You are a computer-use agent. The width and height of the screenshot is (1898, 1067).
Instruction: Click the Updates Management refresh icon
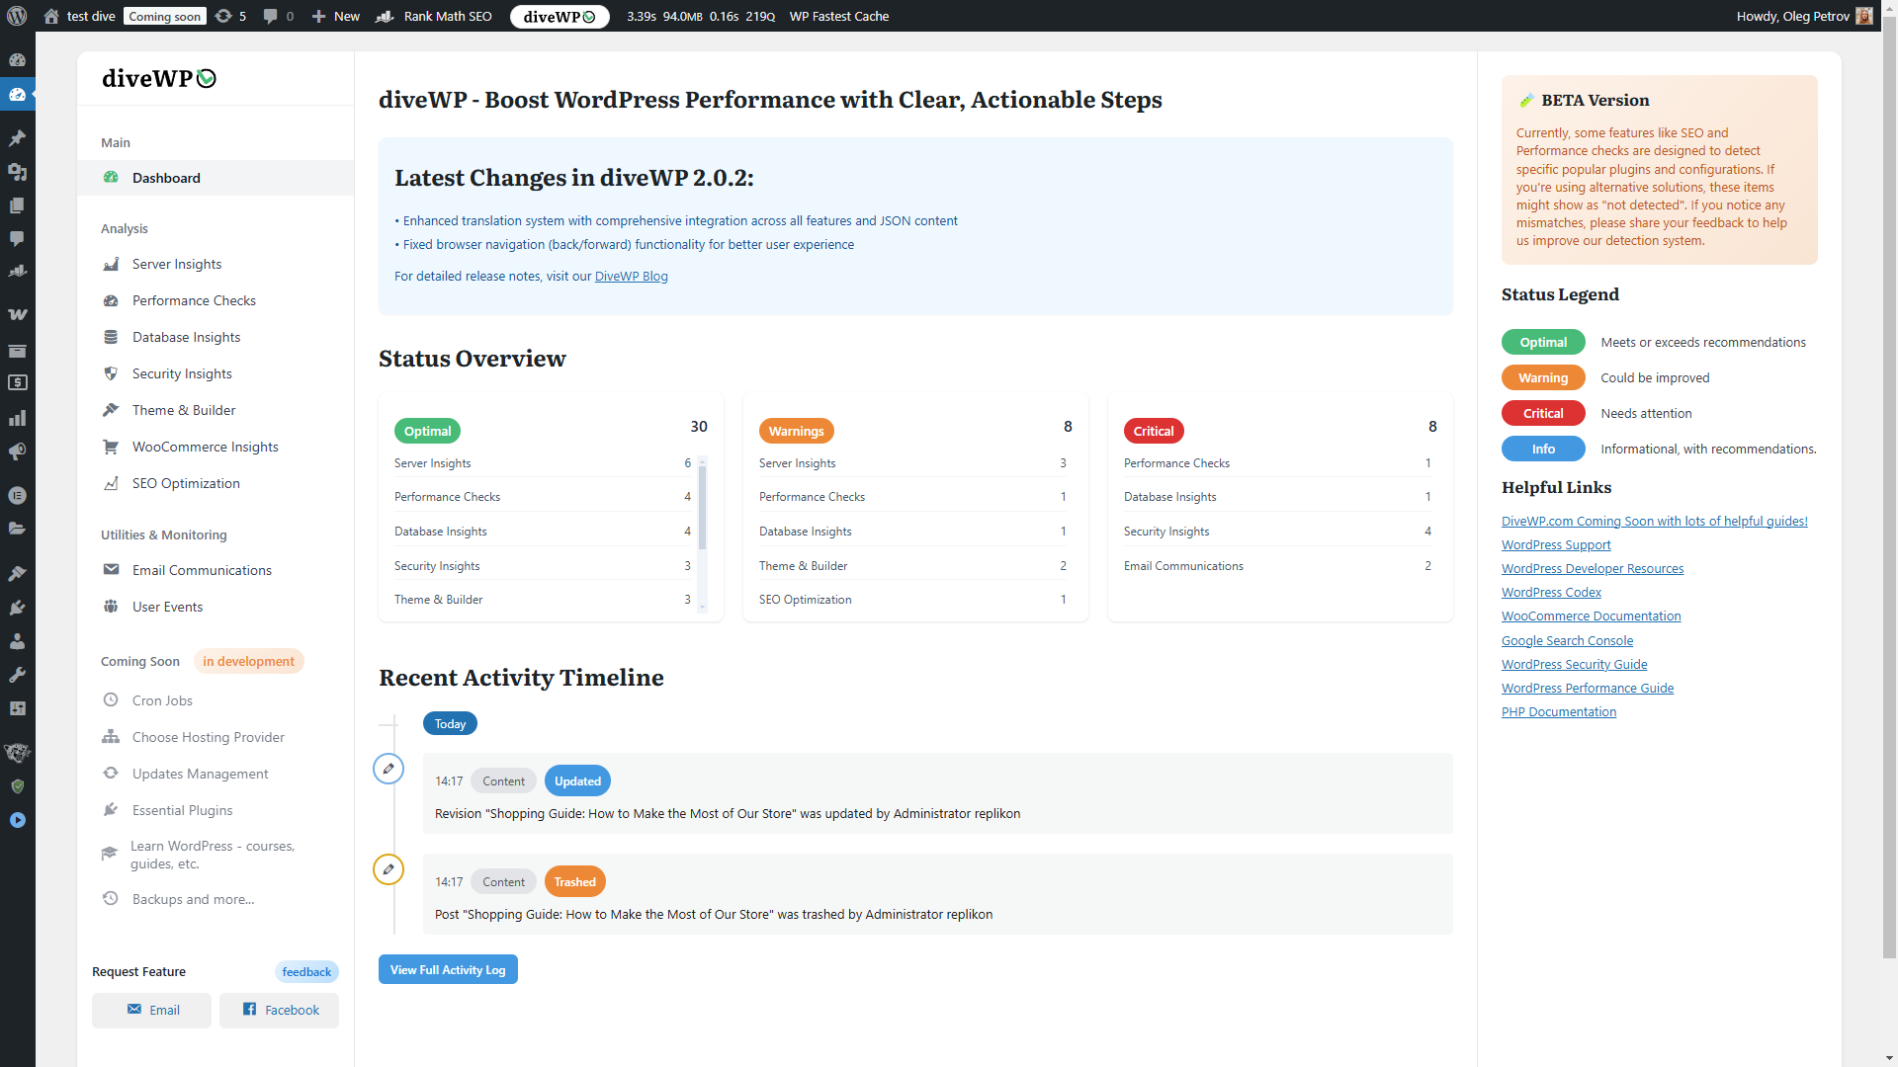pos(111,774)
